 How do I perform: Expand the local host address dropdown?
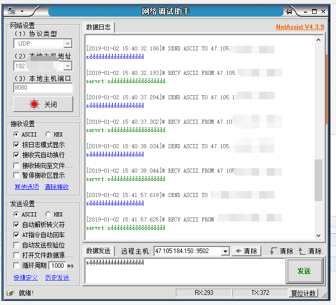[x=68, y=66]
